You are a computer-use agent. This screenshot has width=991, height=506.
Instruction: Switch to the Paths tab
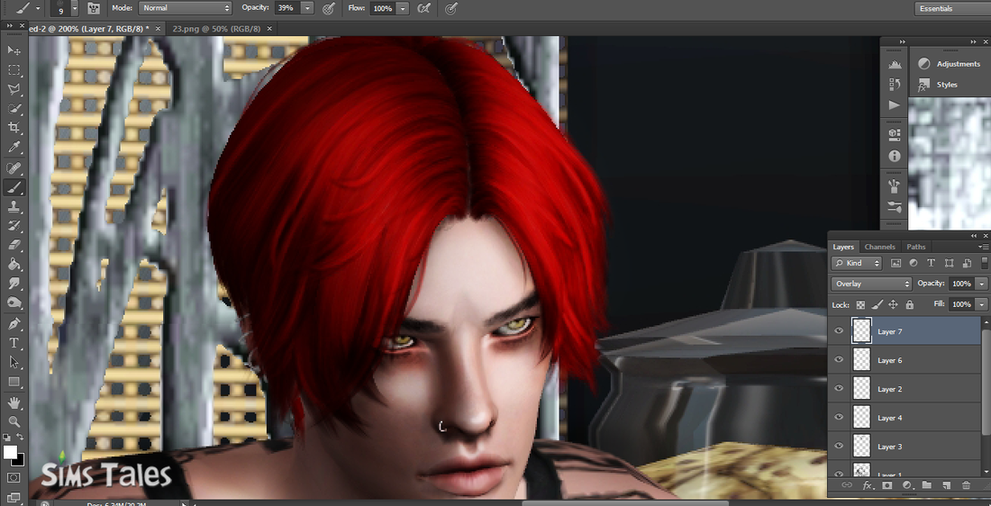pos(916,247)
